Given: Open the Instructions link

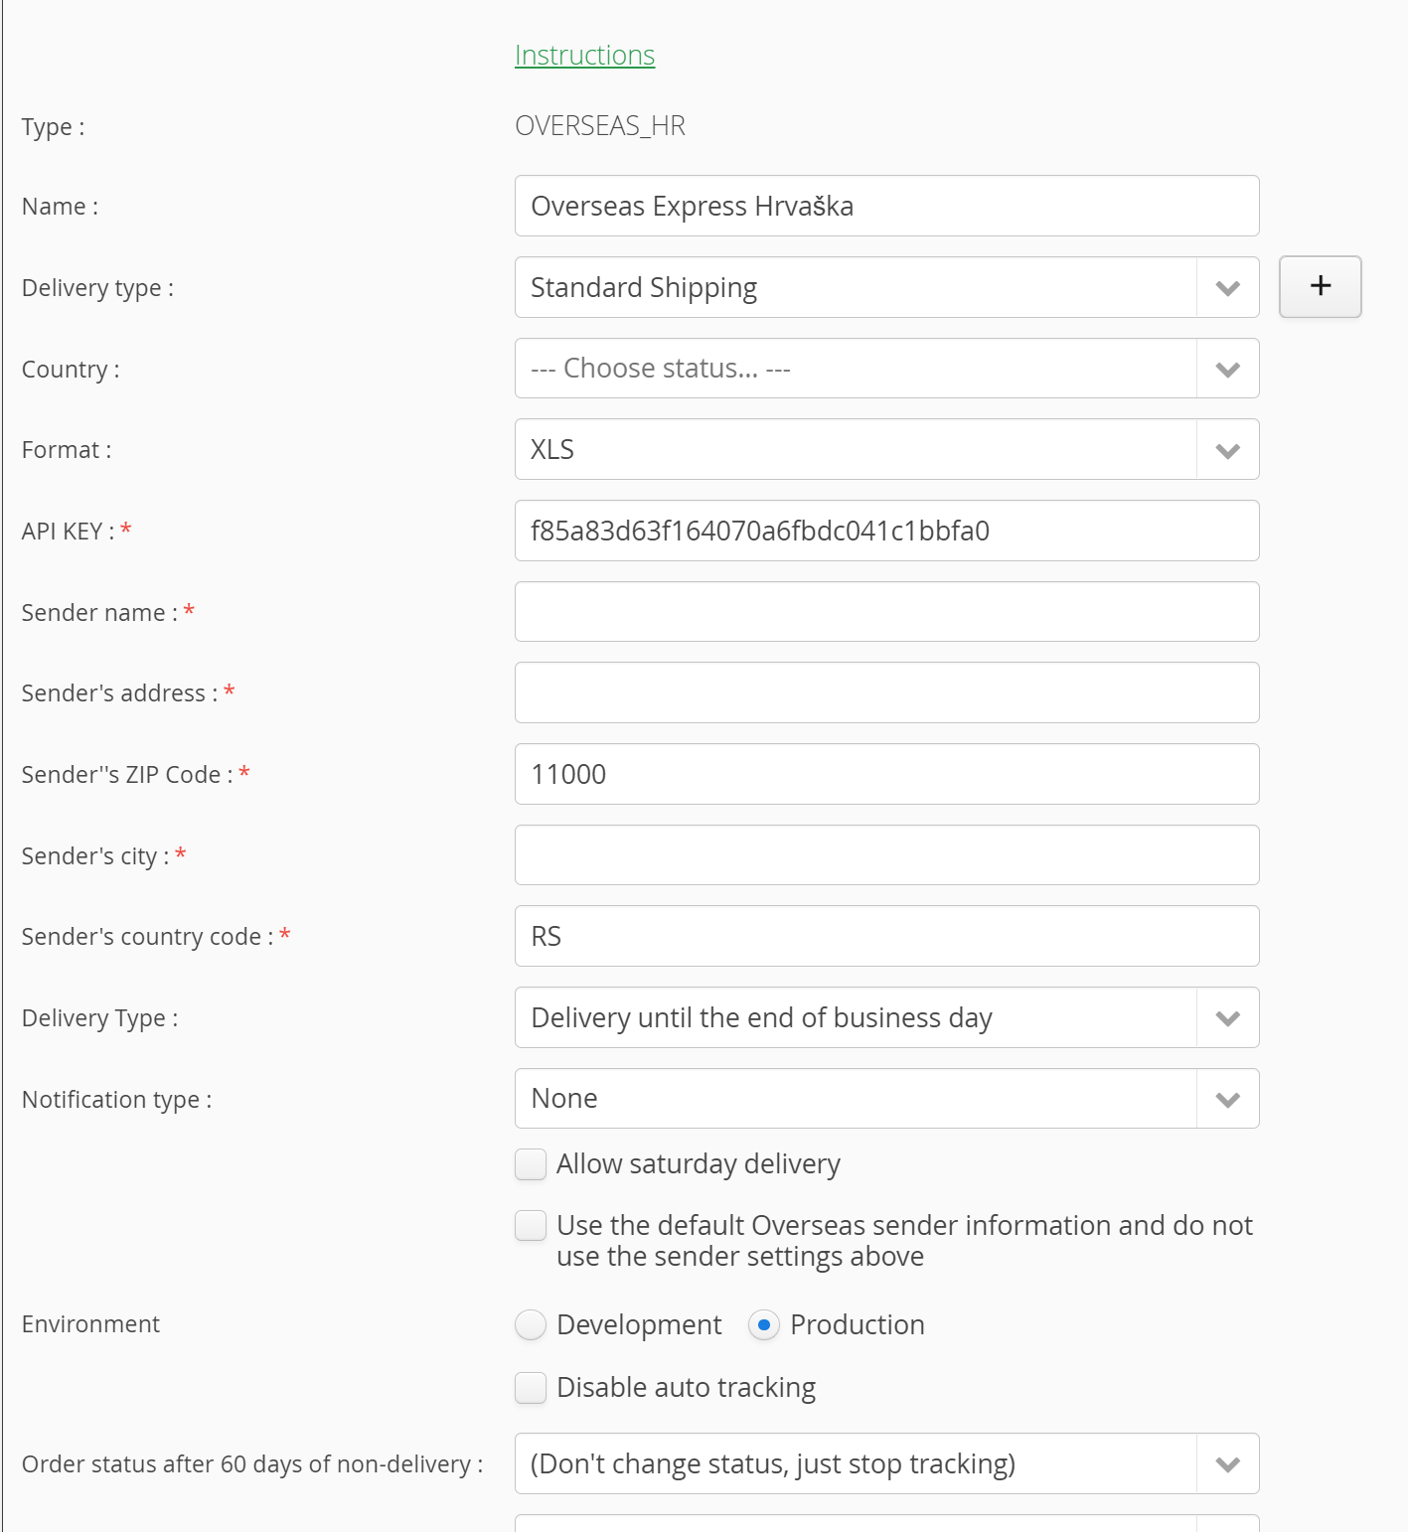Looking at the screenshot, I should 584,56.
